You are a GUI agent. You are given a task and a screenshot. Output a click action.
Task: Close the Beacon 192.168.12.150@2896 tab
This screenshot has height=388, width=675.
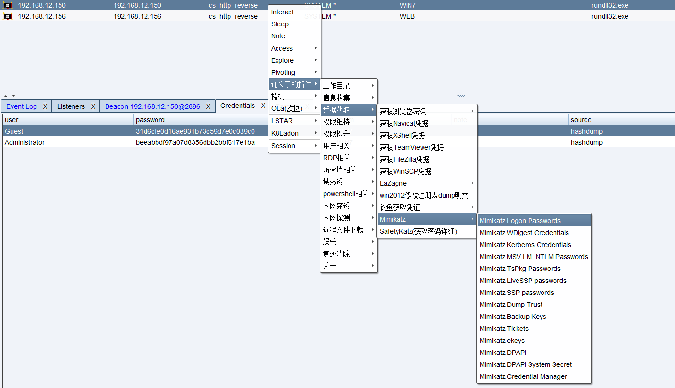[x=208, y=106]
